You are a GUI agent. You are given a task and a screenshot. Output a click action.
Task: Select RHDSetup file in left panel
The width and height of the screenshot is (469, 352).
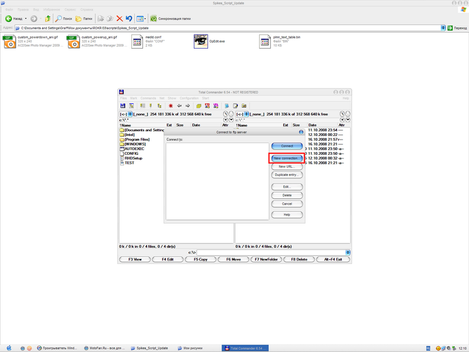[131, 158]
